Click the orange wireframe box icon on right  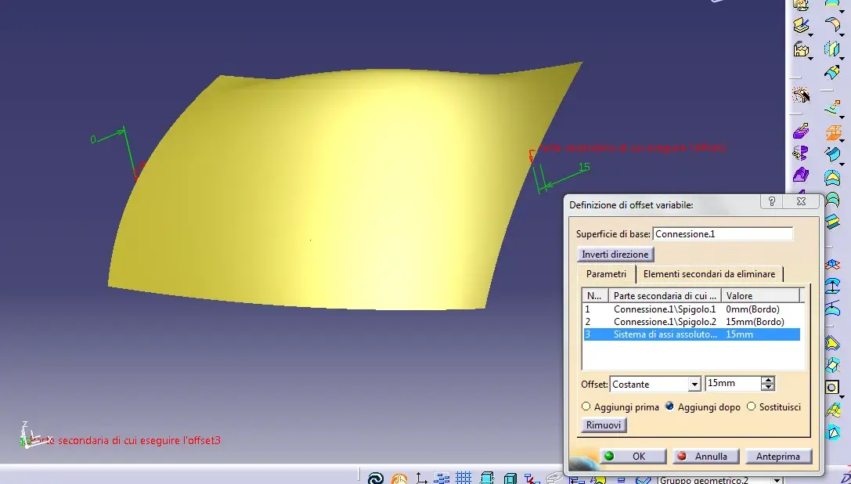pyautogui.click(x=832, y=132)
